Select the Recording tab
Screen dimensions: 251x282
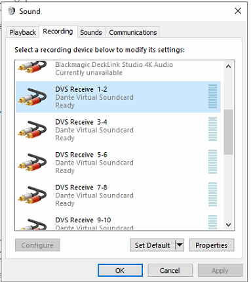[x=58, y=31]
